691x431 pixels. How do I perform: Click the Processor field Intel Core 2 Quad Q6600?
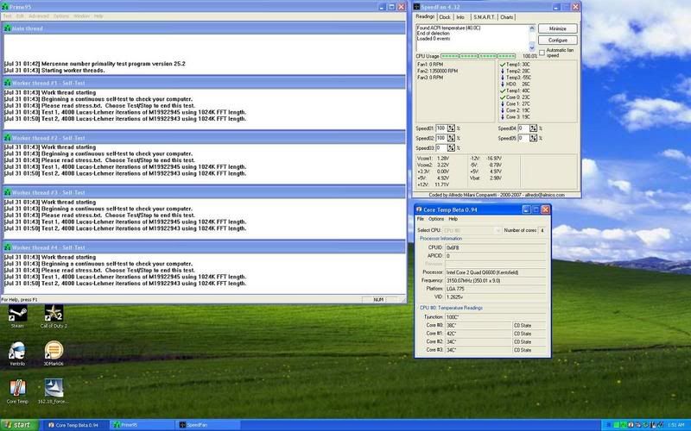pos(495,272)
